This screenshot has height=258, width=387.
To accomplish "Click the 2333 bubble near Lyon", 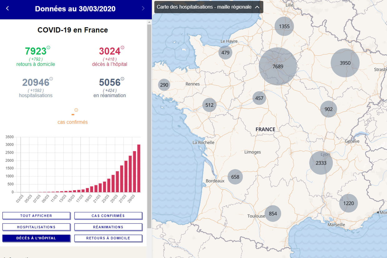I will tap(321, 163).
